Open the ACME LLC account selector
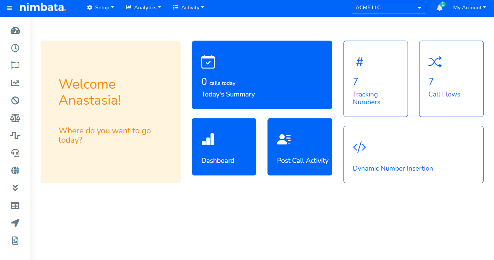 [x=389, y=7]
